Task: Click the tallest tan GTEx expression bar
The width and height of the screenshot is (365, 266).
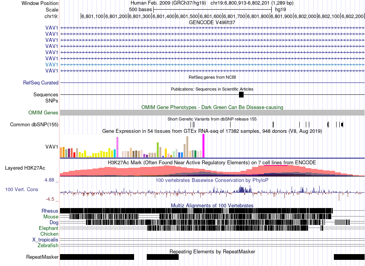Action: pyautogui.click(x=187, y=147)
